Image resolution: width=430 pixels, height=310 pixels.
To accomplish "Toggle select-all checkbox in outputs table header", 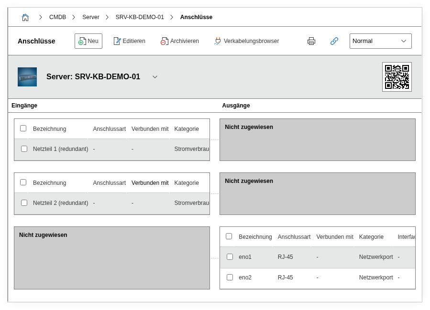I will point(229,236).
